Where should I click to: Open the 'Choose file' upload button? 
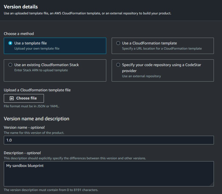(24, 98)
